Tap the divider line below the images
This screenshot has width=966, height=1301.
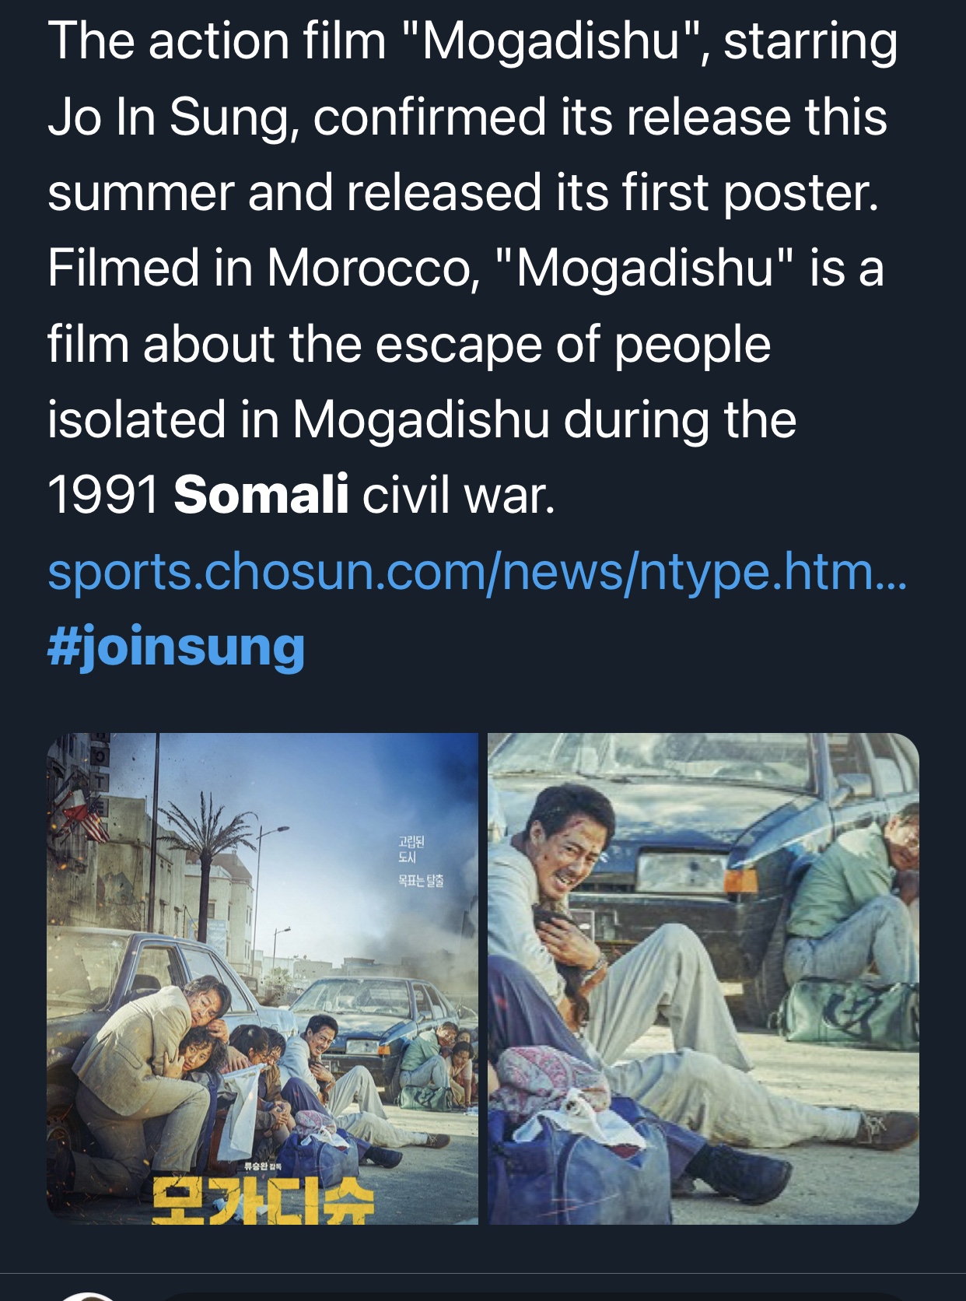[x=483, y=1273]
